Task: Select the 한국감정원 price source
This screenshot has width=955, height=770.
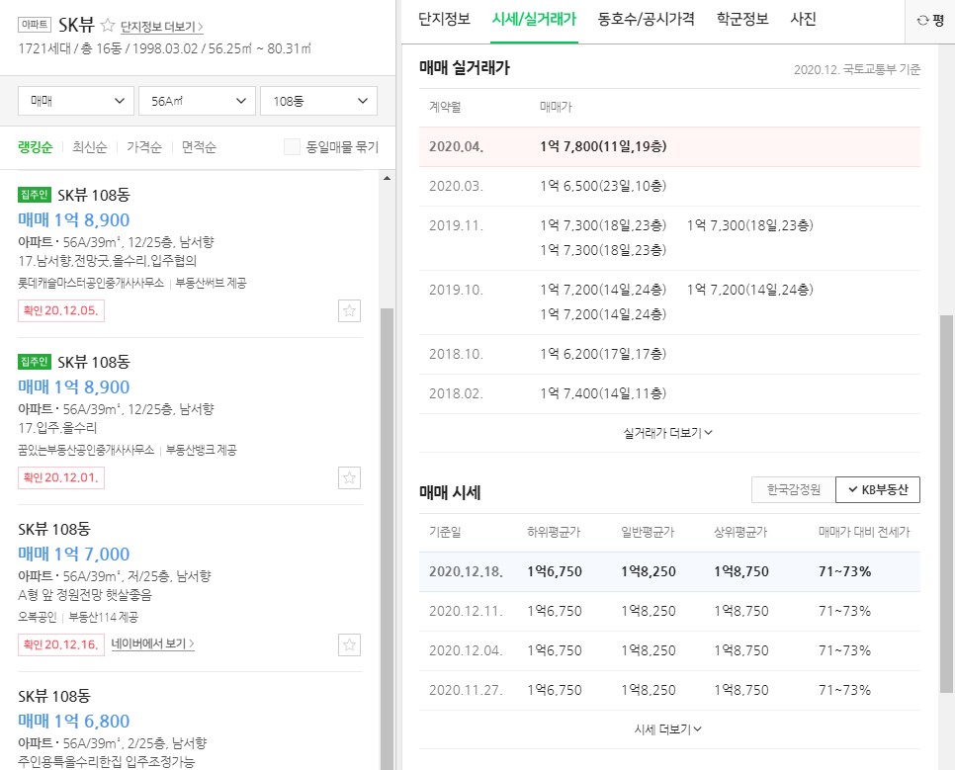Action: click(794, 490)
